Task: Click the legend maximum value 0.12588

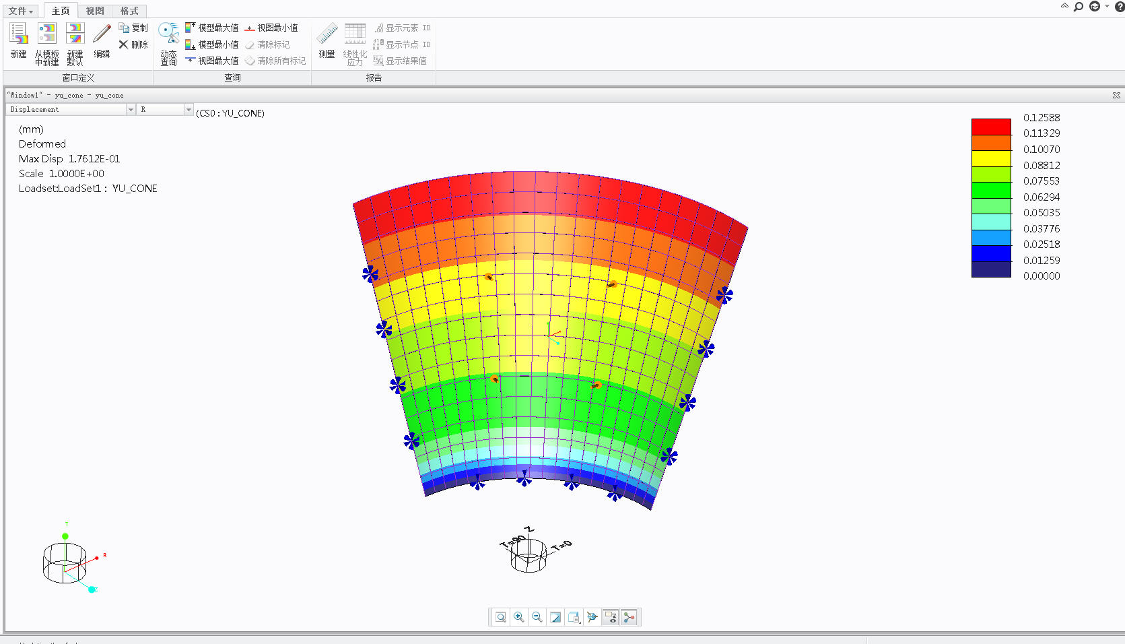Action: [1042, 117]
